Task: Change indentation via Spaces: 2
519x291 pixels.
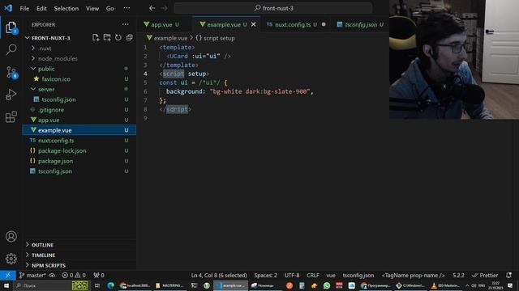Action: [x=265, y=275]
